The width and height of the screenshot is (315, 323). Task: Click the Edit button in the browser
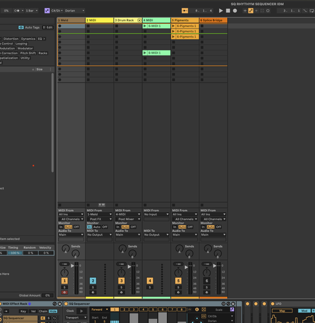click(48, 27)
